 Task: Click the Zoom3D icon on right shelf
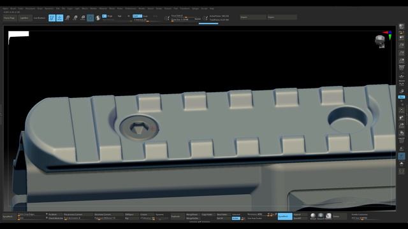pyautogui.click(x=402, y=125)
